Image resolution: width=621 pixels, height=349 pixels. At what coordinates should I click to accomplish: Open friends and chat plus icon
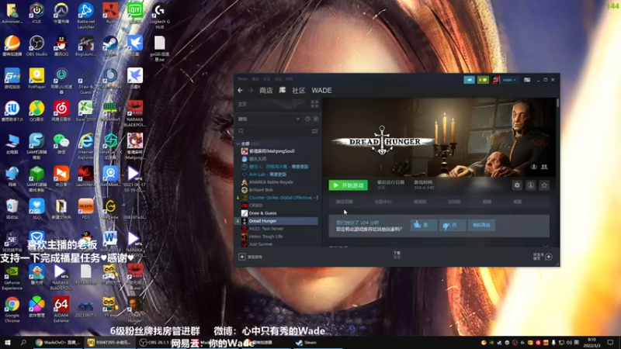pyautogui.click(x=549, y=257)
